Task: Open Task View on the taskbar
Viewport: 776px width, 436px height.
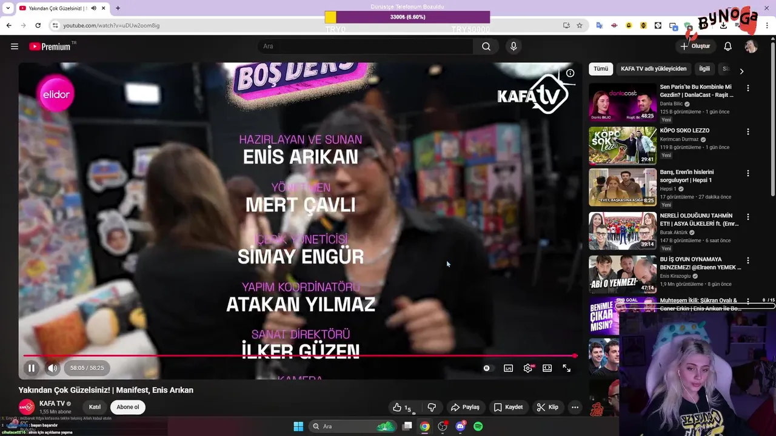Action: pos(407,426)
